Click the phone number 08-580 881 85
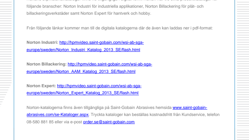The width and height of the screenshot is (249, 140). pos(39,122)
